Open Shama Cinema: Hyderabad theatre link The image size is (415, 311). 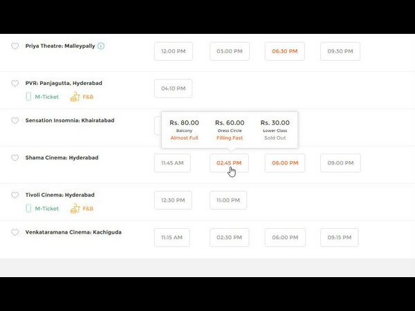click(62, 158)
